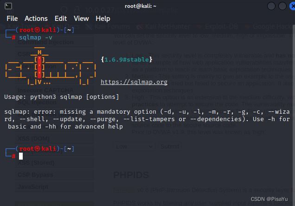Click the terminal cursor at the new prompt

21,156
